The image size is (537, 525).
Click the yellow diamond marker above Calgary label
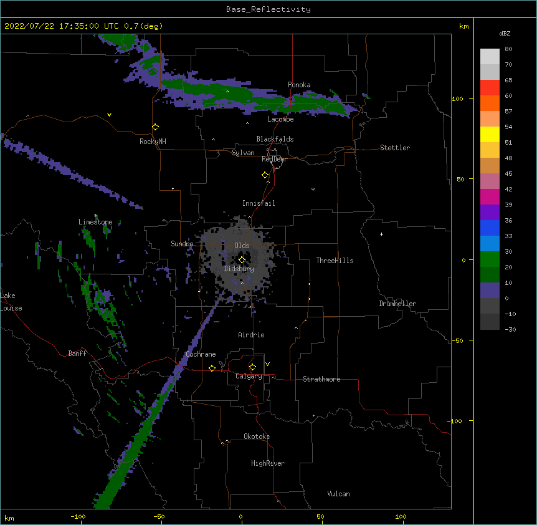(x=252, y=367)
